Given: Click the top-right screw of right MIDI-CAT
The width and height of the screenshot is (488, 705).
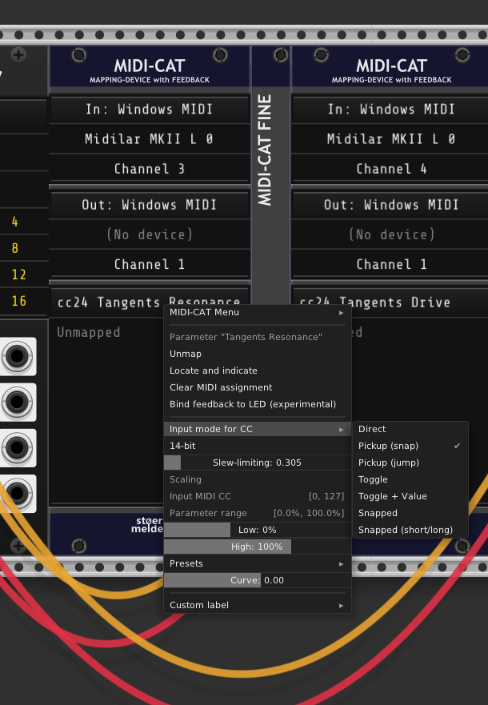Looking at the screenshot, I should tap(462, 55).
